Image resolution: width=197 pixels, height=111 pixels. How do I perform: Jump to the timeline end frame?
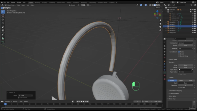pyautogui.click(x=88, y=101)
